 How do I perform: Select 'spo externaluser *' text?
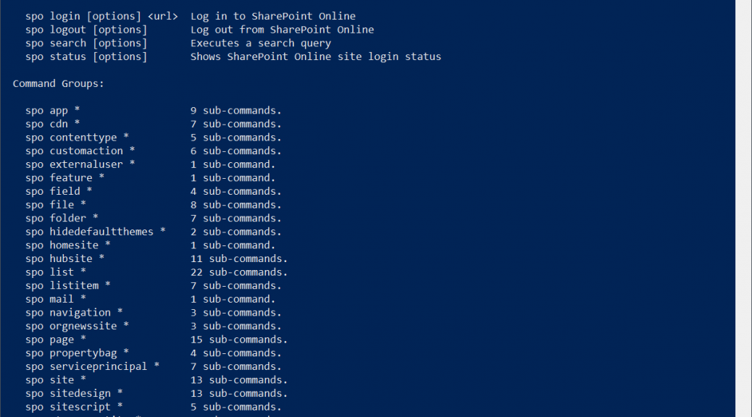[80, 164]
